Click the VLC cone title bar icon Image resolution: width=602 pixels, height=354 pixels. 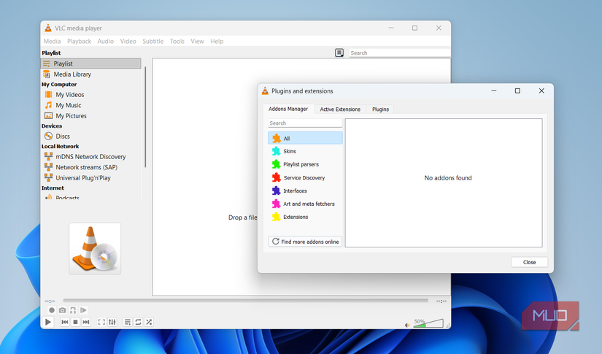(x=48, y=28)
